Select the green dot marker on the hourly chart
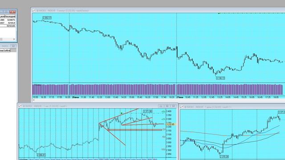The width and height of the screenshot is (285, 160). pyautogui.click(x=122, y=113)
